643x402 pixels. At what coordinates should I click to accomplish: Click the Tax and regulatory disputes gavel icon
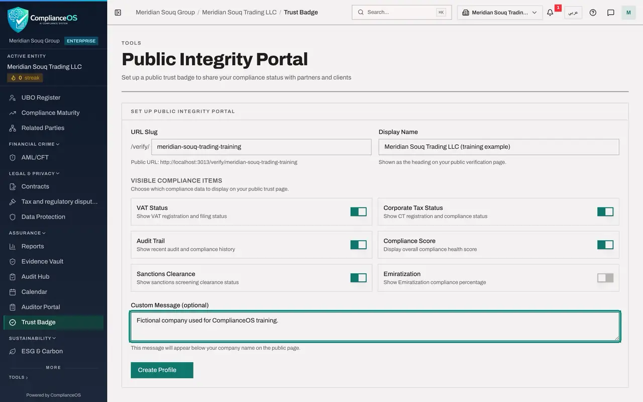point(13,202)
